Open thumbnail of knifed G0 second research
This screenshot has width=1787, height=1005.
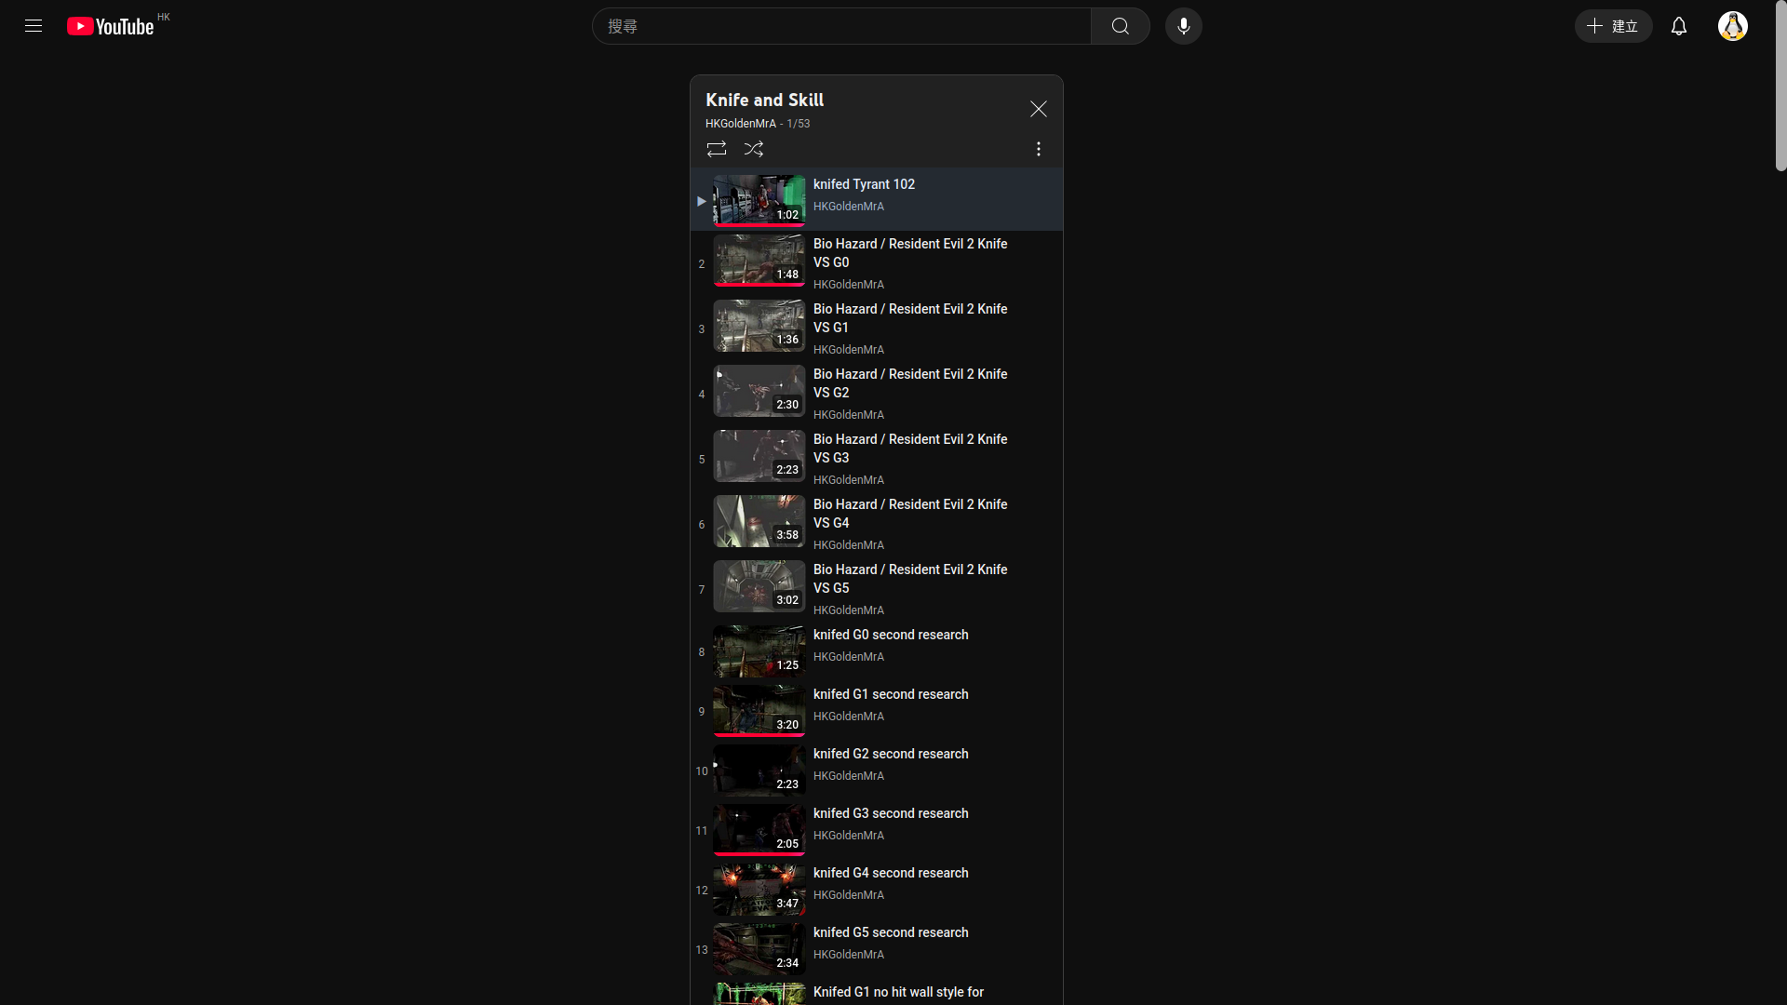click(x=759, y=650)
